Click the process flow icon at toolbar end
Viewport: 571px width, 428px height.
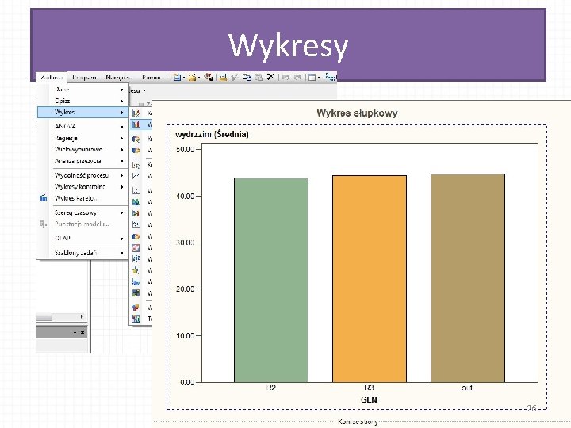tap(330, 77)
